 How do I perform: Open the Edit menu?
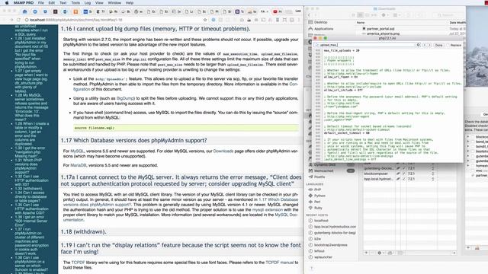51,3
